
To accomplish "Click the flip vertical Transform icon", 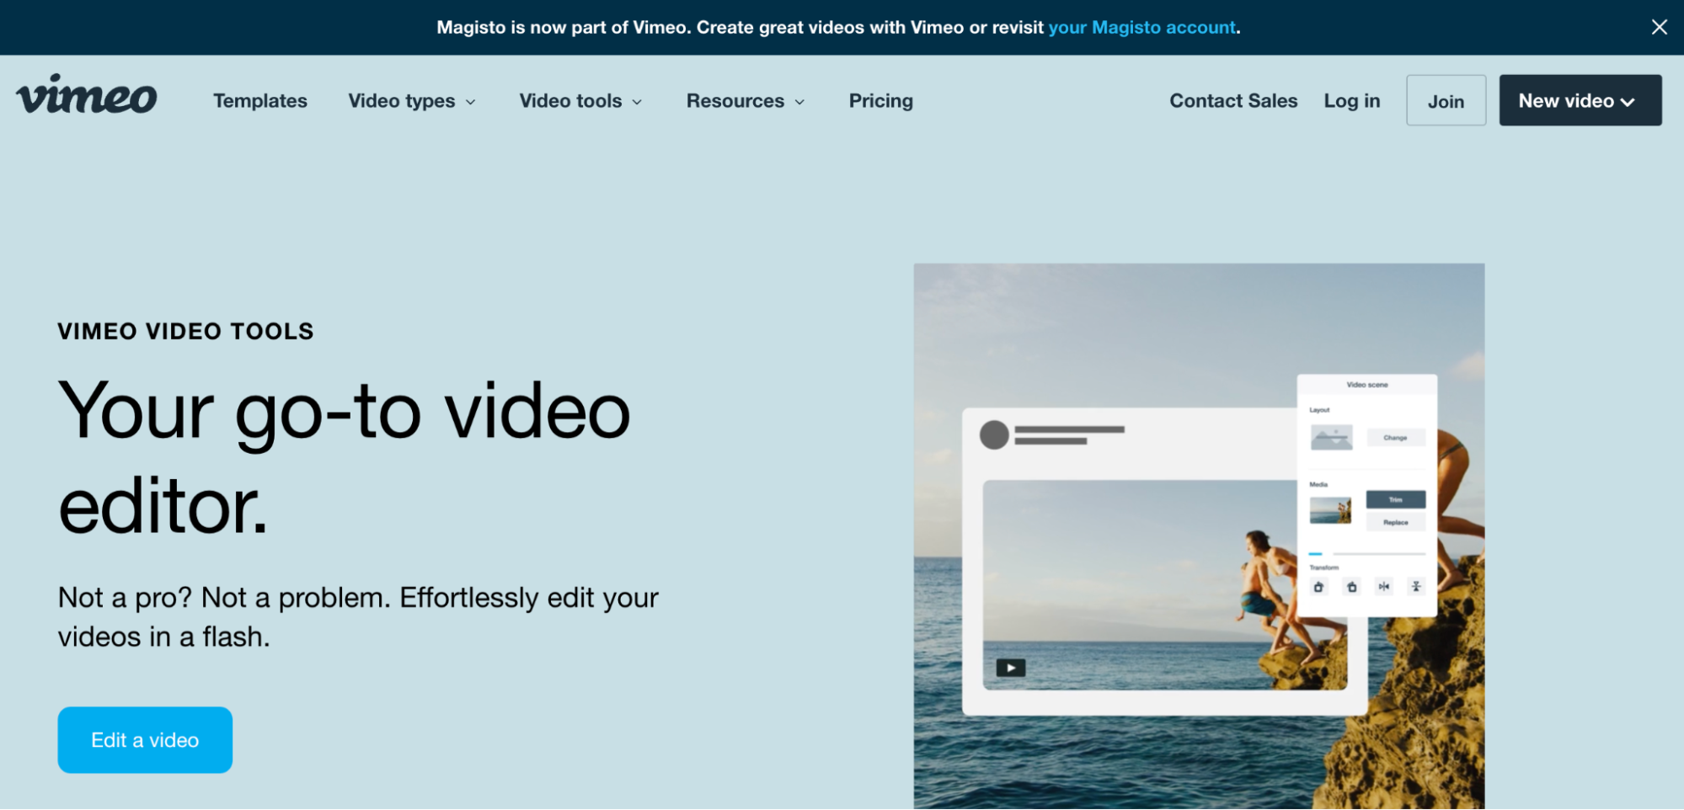I will point(1416,587).
